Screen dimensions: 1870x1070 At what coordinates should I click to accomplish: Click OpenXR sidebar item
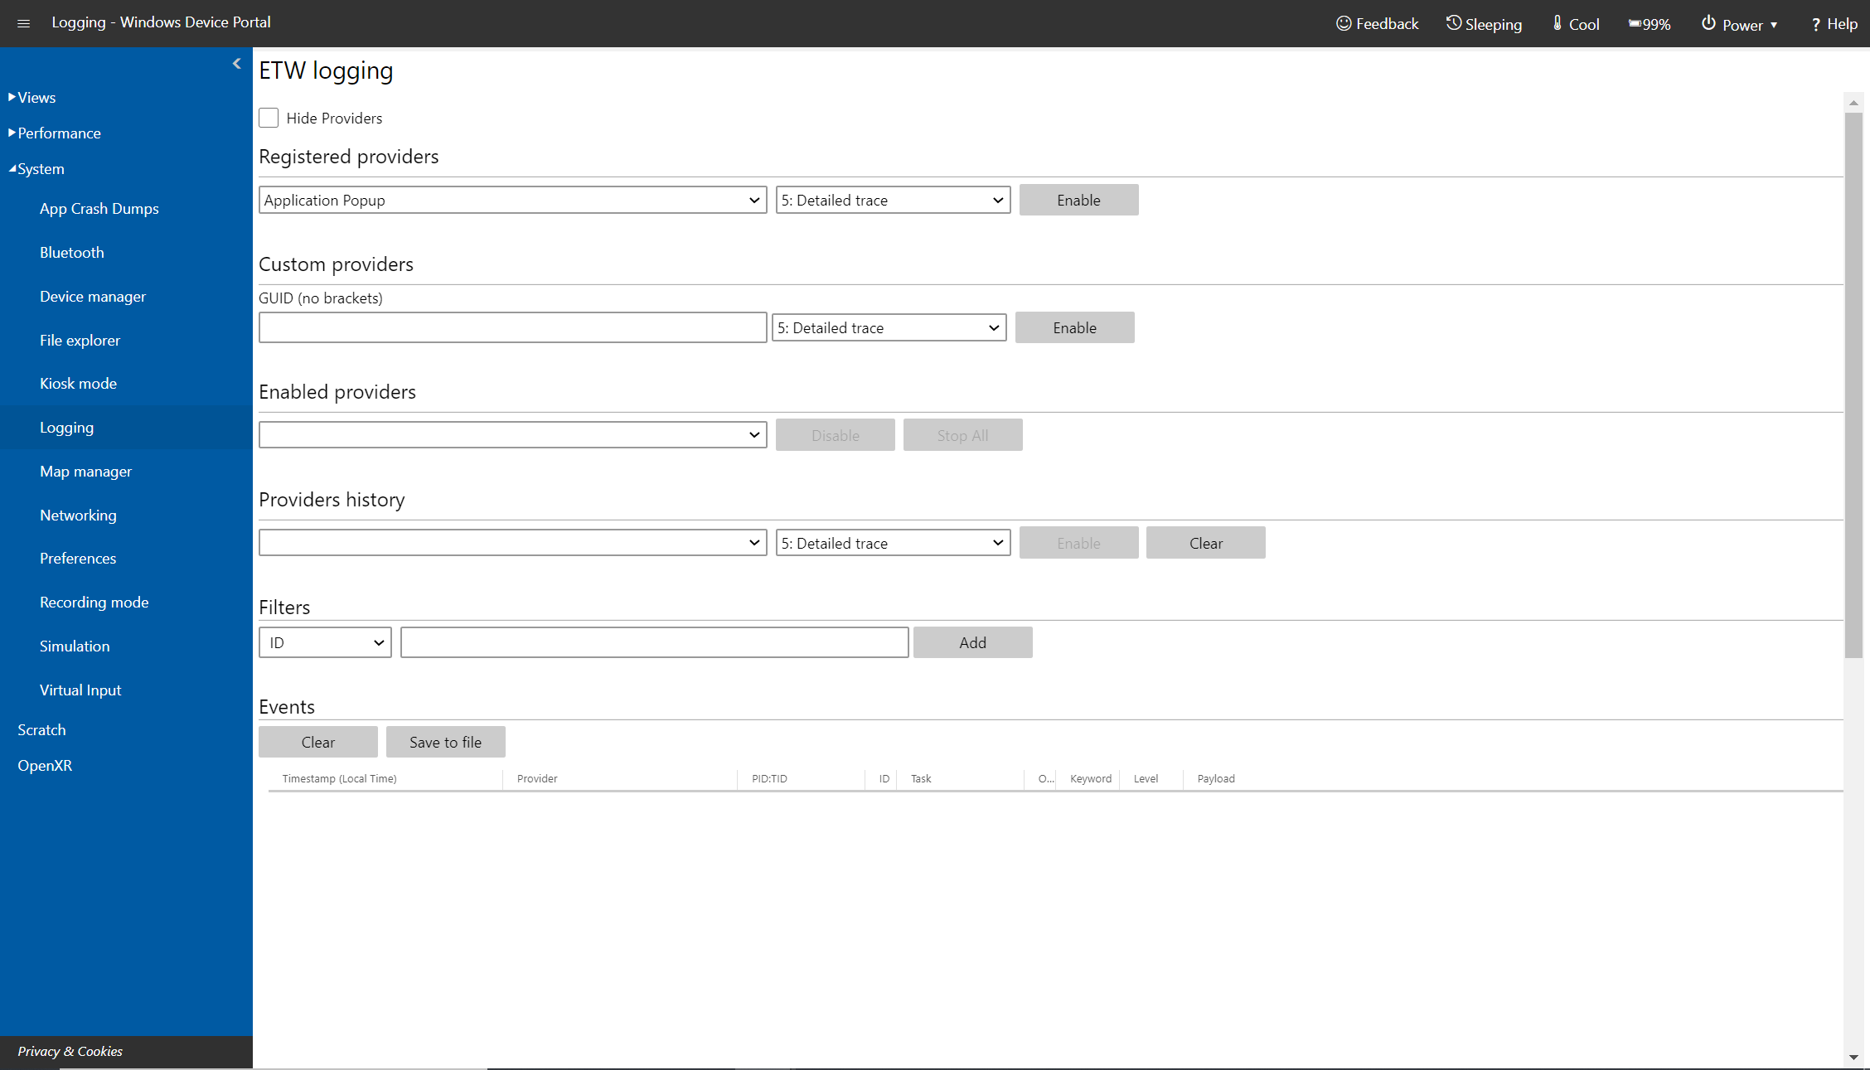pyautogui.click(x=45, y=764)
